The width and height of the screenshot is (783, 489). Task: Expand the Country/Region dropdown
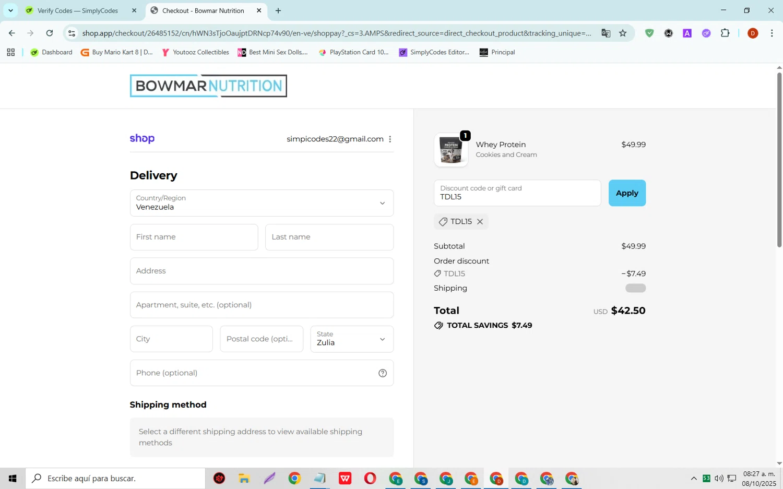click(x=262, y=203)
